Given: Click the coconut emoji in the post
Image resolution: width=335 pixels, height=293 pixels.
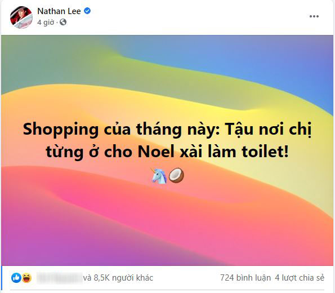Looking at the screenshot, I should [x=176, y=175].
